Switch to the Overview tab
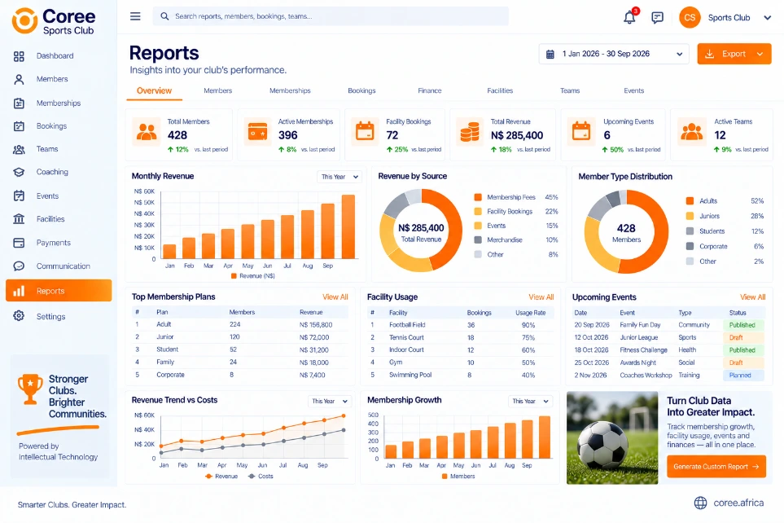 point(154,90)
